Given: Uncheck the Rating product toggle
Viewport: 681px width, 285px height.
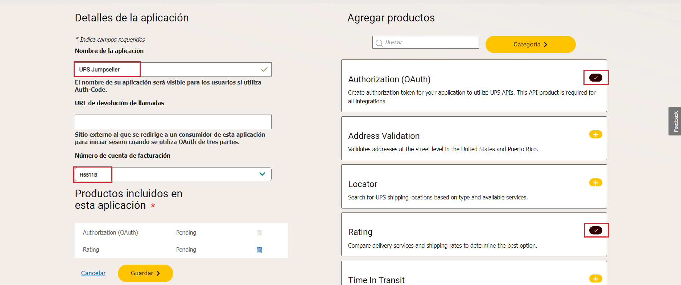Looking at the screenshot, I should tap(595, 230).
